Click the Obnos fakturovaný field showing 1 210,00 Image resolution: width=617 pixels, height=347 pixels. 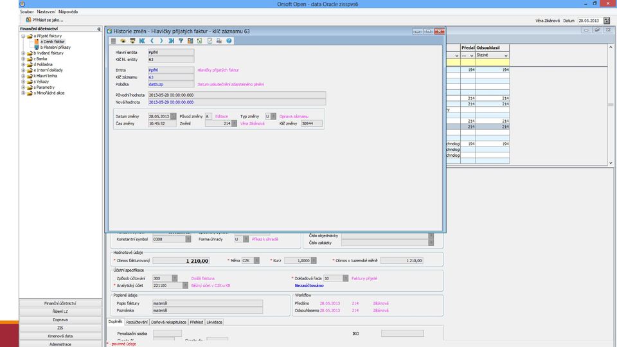point(181,260)
